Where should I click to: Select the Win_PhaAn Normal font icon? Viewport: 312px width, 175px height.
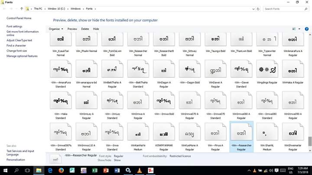pos(86,39)
